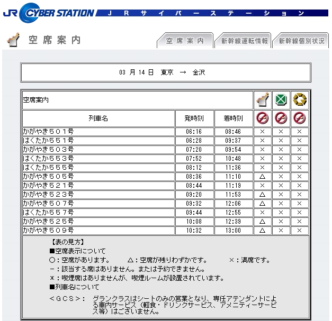Screen dimensions: 332x321
Task: Click departure time 09:32
Action: [x=194, y=204]
